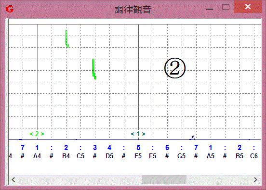Click the E5 note label

138,156
